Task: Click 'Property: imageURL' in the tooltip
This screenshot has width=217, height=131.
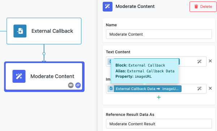Action: click(133, 76)
